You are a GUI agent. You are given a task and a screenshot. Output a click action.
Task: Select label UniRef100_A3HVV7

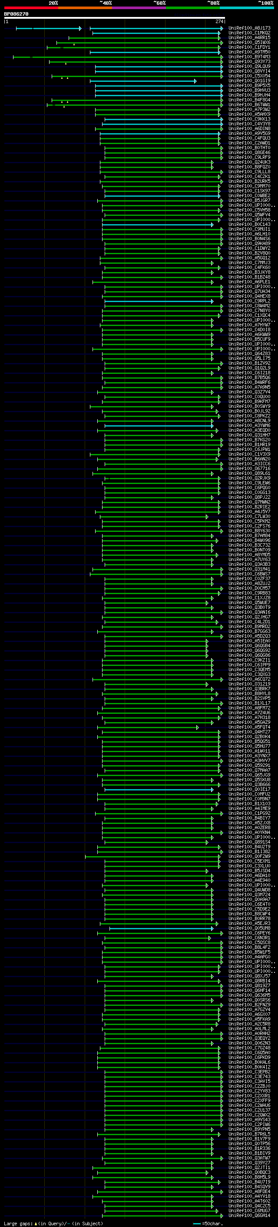pos(249,761)
